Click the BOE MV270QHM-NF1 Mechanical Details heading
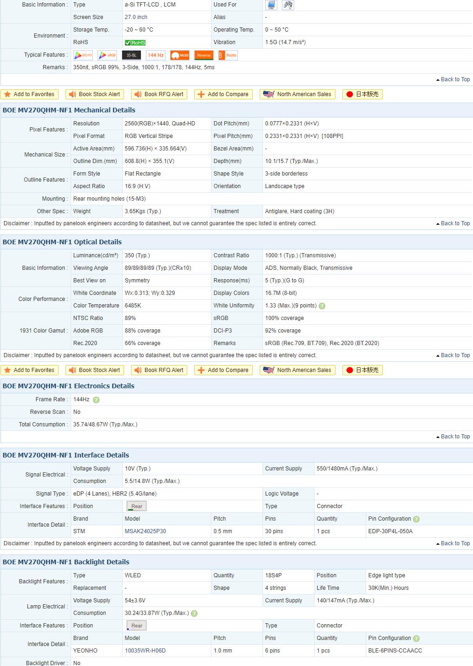Image resolution: width=473 pixels, height=666 pixels. pyautogui.click(x=69, y=110)
